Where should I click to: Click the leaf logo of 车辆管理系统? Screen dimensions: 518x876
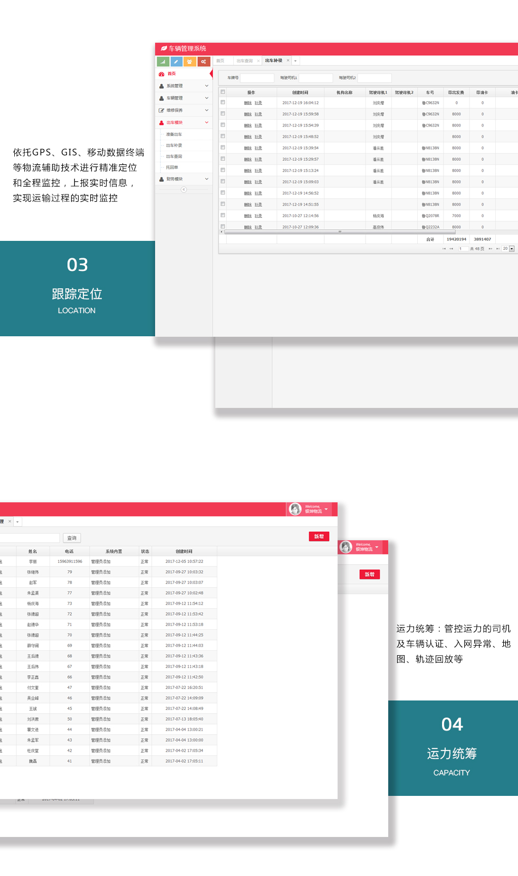coord(164,48)
